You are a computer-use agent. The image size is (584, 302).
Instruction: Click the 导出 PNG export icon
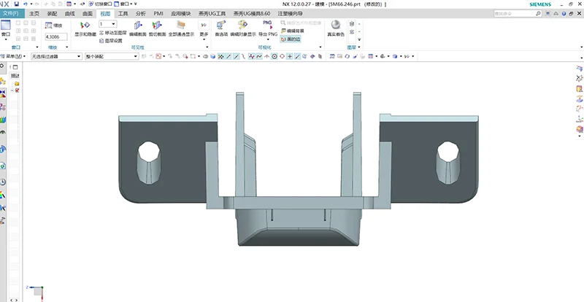(x=267, y=25)
